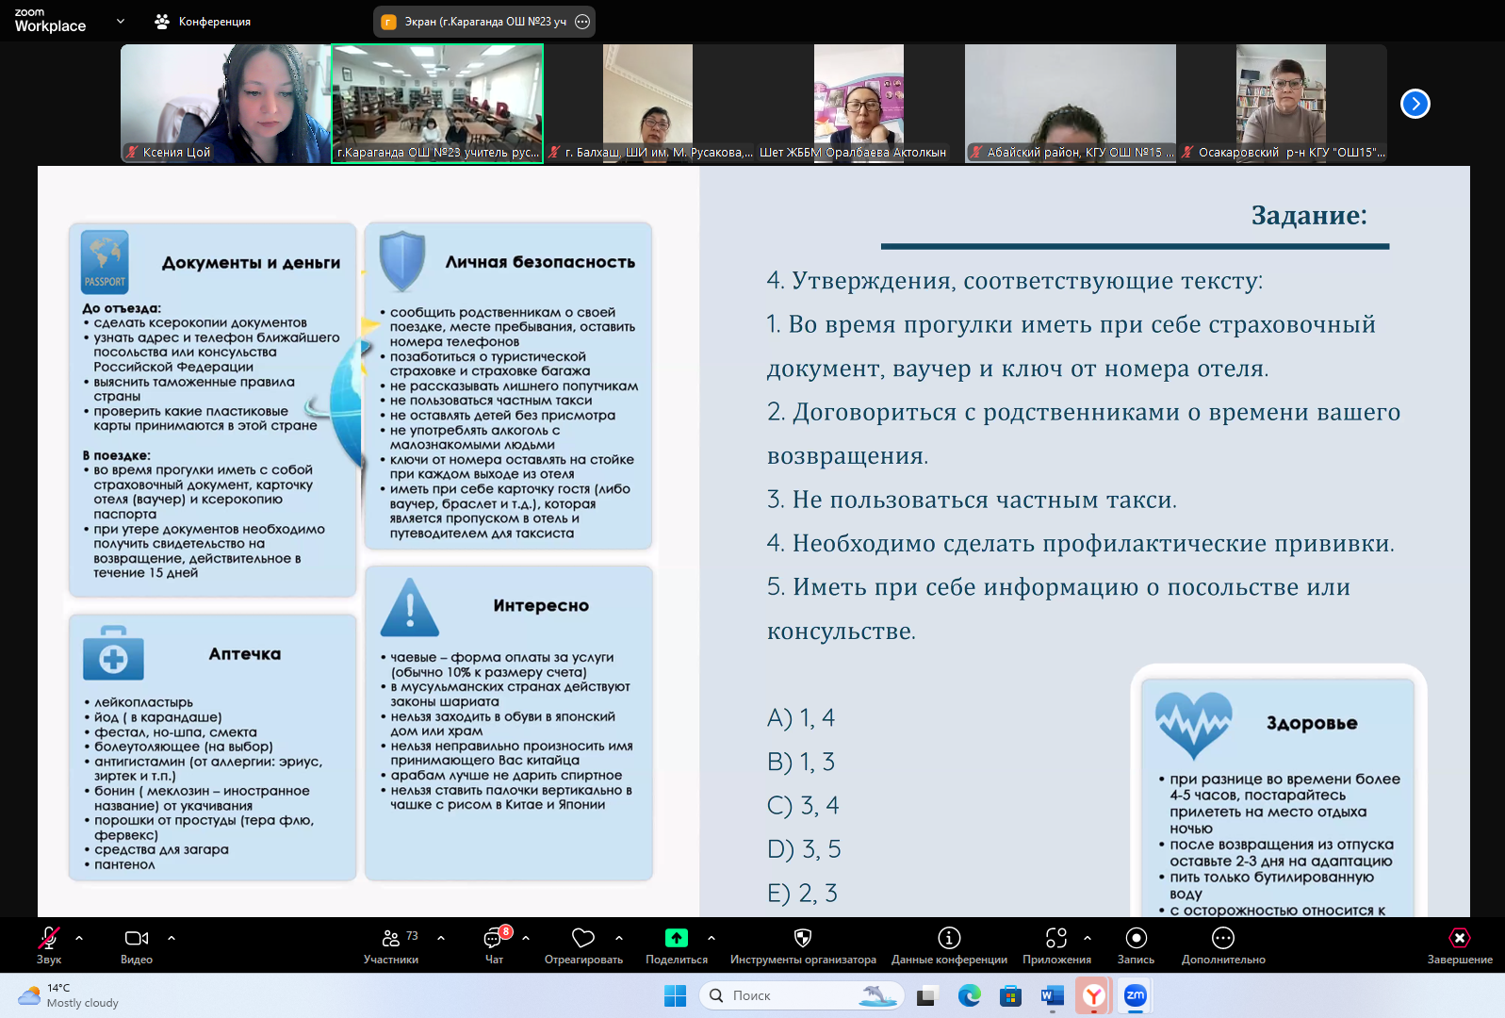Image resolution: width=1505 pixels, height=1018 pixels.
Task: Click the shield icon in Личная безопасность
Action: [x=402, y=261]
